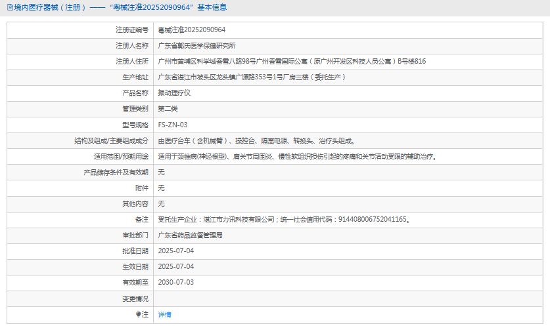This screenshot has height=326, width=550.
Task: Select approving authority 广东省药品监督管理局
Action: pyautogui.click(x=190, y=235)
